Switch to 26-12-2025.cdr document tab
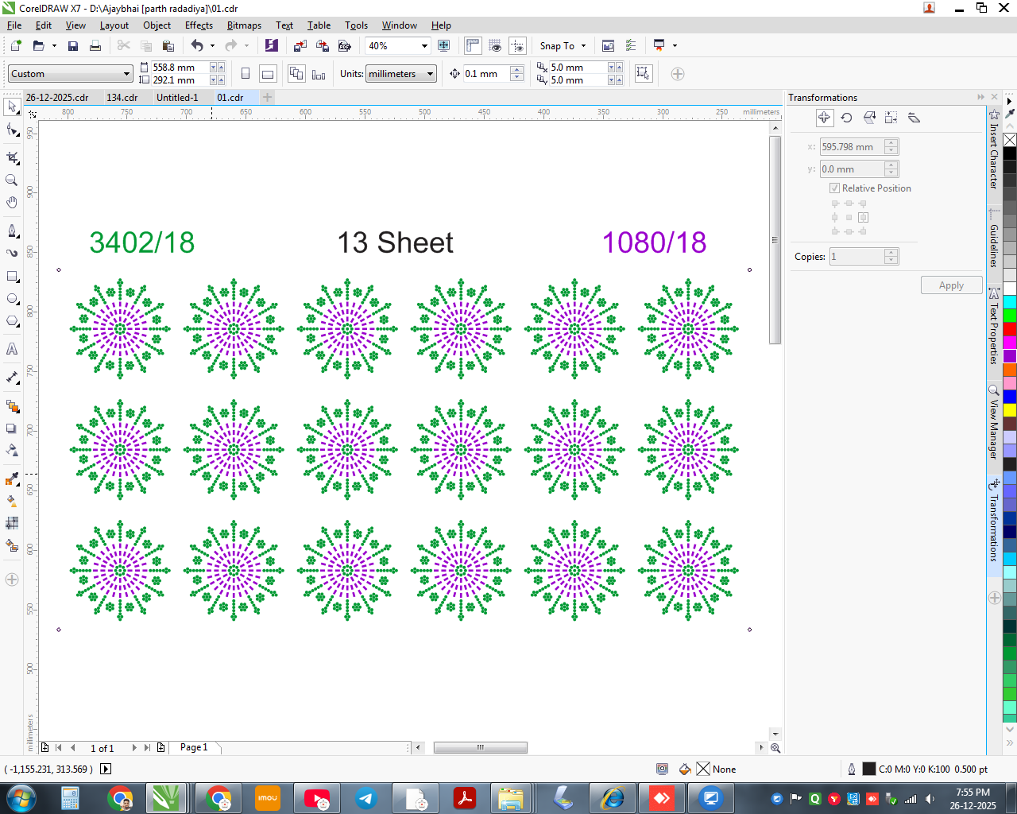1017x814 pixels. (x=57, y=98)
